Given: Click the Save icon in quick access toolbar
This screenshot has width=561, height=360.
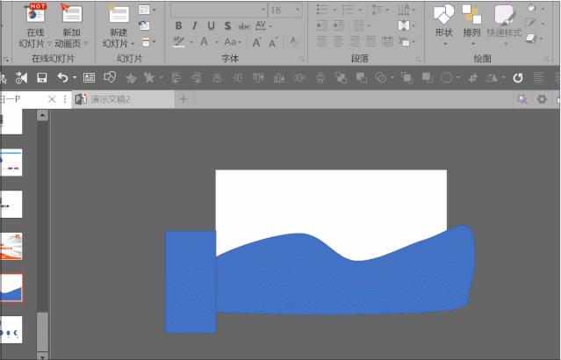Looking at the screenshot, I should pos(41,77).
